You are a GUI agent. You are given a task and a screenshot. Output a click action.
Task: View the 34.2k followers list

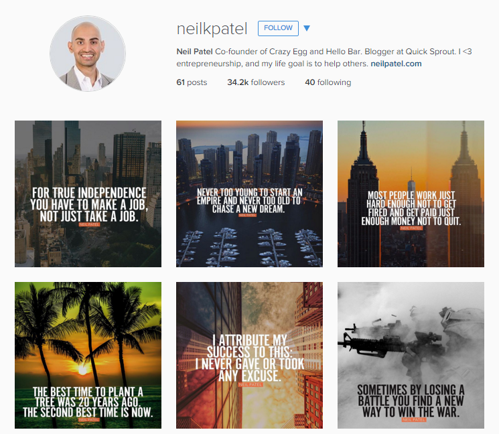point(256,82)
